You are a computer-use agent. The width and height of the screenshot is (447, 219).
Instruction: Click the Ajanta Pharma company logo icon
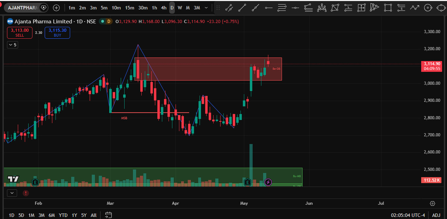tap(10, 21)
